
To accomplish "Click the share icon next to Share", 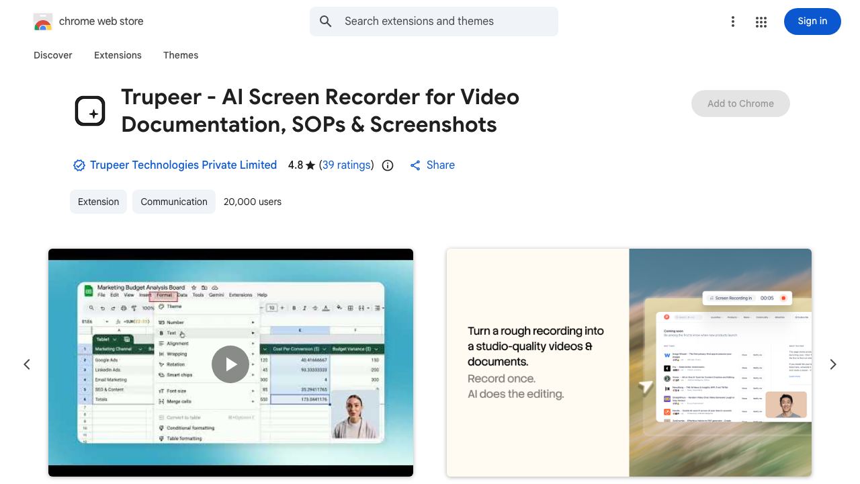I will [x=415, y=165].
